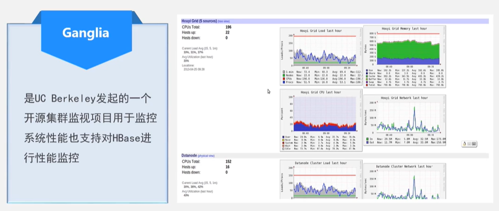This screenshot has height=211, width=499.
Task: Click the 'Cache' legend entry in the Memory graph
Action: point(371,76)
